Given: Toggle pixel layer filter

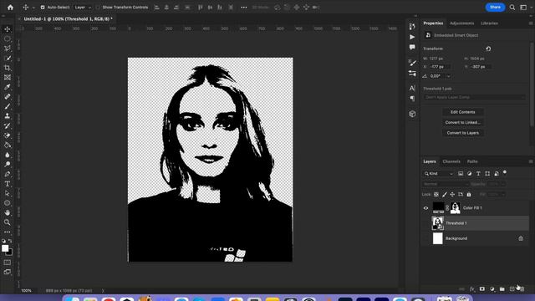Looking at the screenshot, I should pyautogui.click(x=461, y=174).
